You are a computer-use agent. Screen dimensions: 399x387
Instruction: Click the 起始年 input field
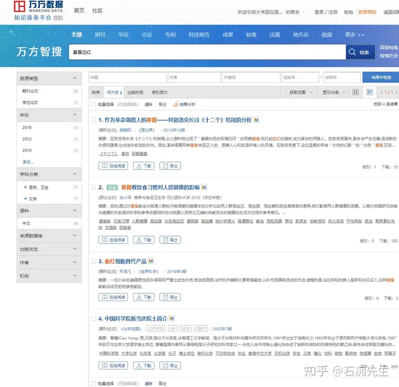tap(300, 78)
